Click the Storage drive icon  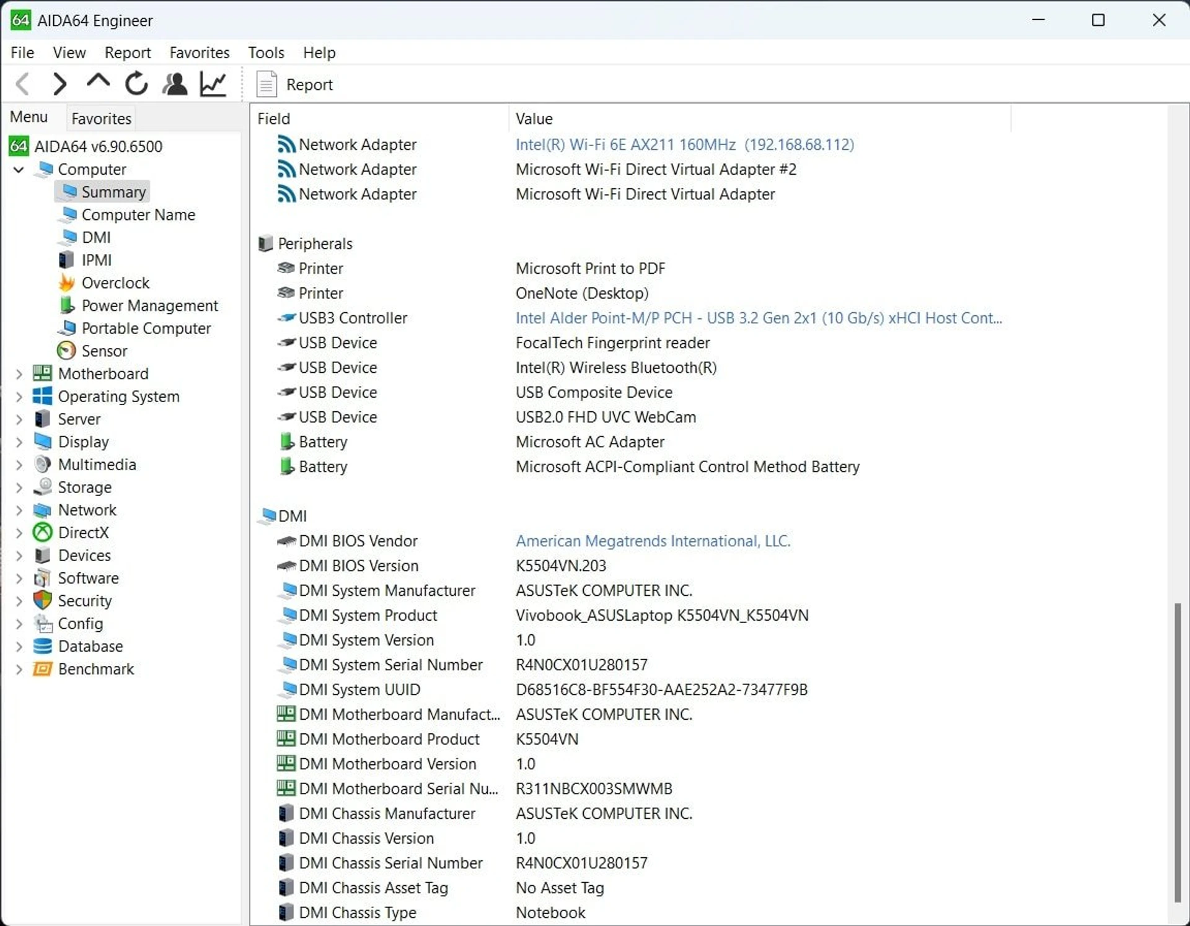click(x=42, y=487)
